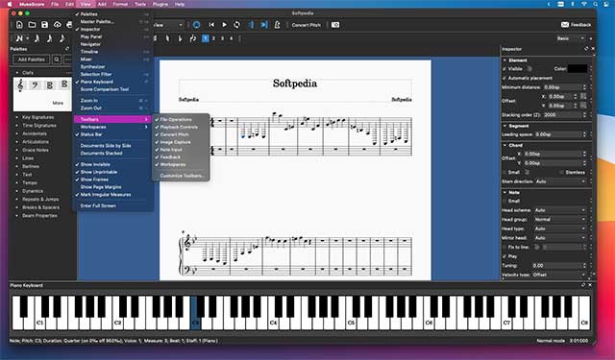Enable Stemless checkbox in Chord section
Image resolution: width=615 pixels, height=360 pixels.
tap(561, 173)
